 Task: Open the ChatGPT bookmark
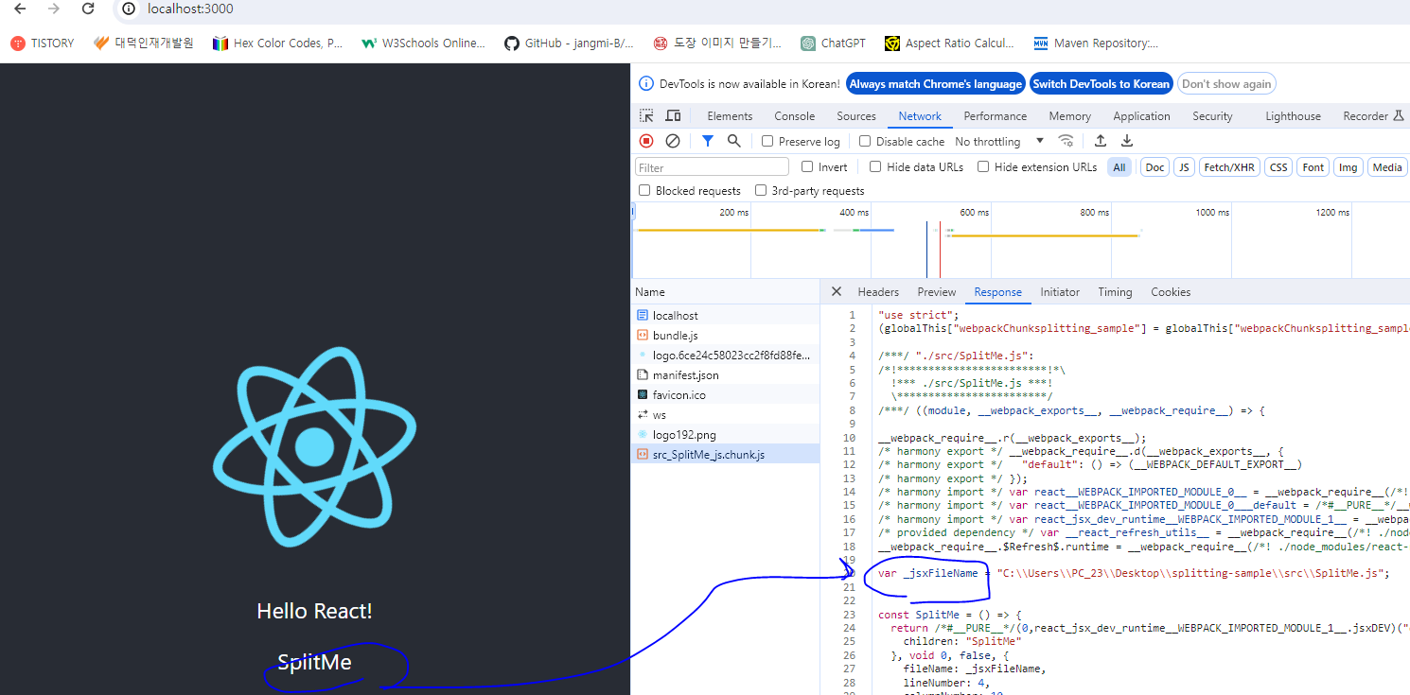point(833,43)
